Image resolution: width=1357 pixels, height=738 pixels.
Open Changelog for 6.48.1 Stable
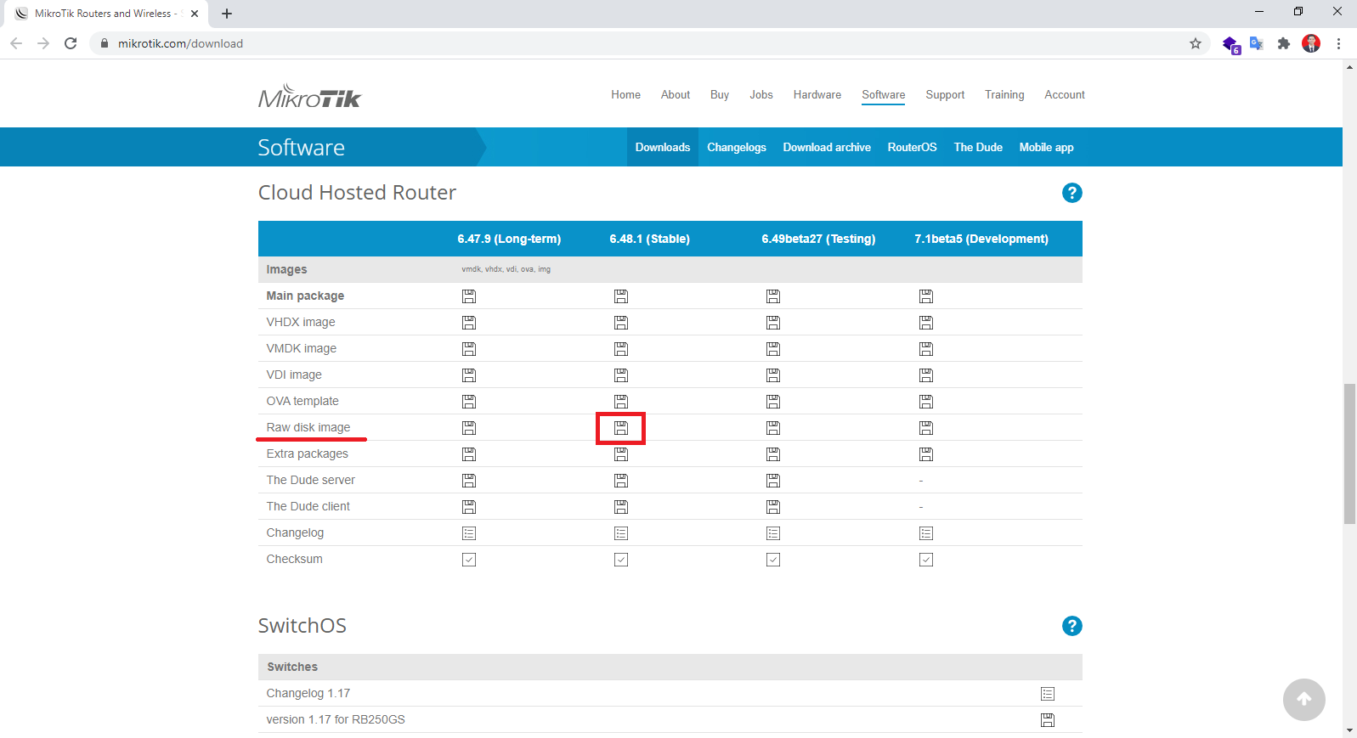(621, 533)
